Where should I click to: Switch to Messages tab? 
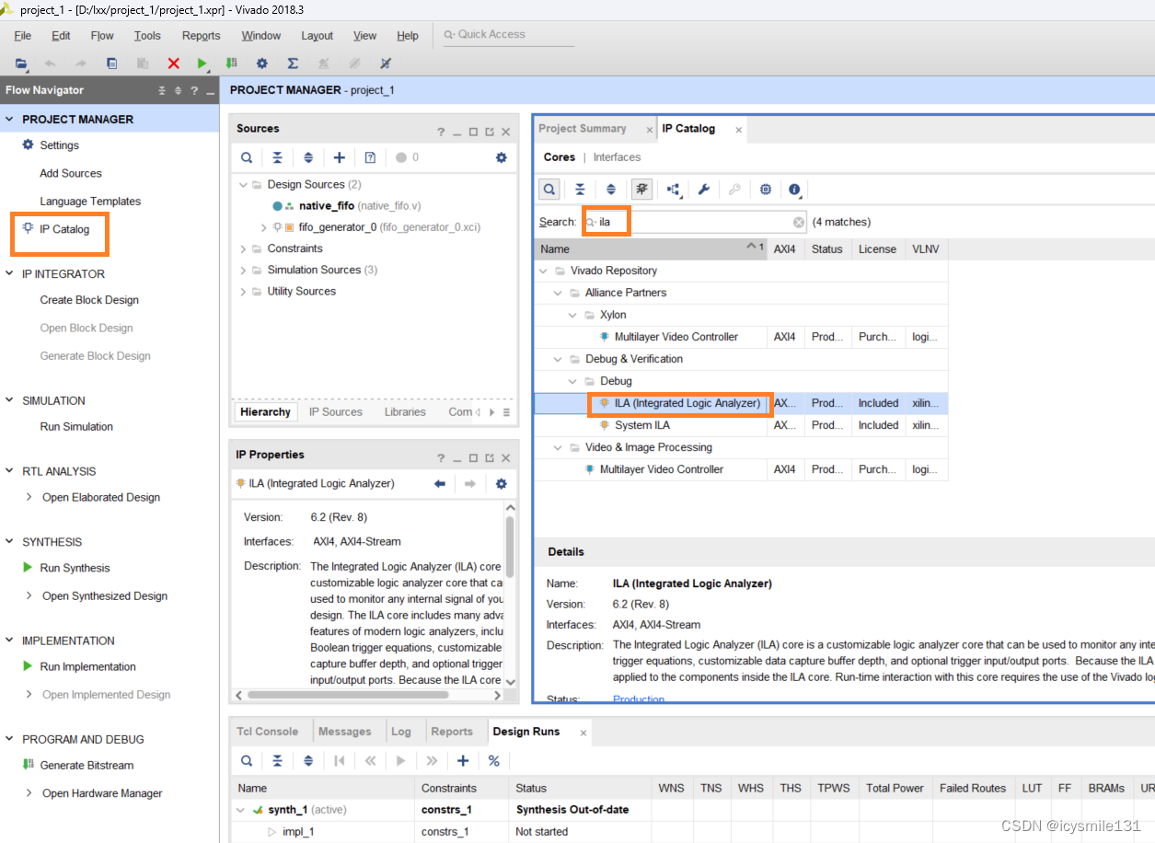click(345, 732)
